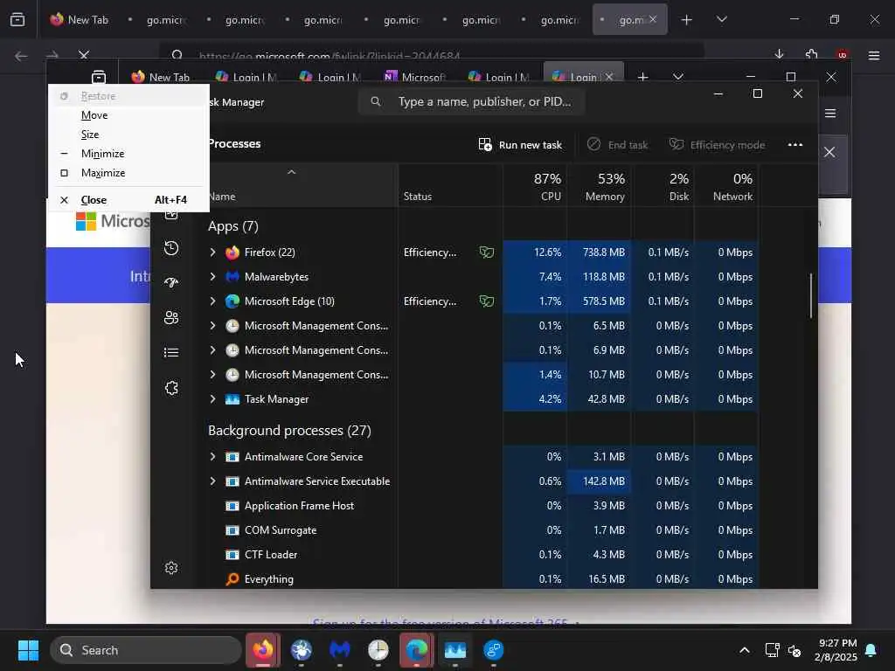This screenshot has height=671, width=895.
Task: Open Users page in Task Manager sidebar
Action: [171, 318]
